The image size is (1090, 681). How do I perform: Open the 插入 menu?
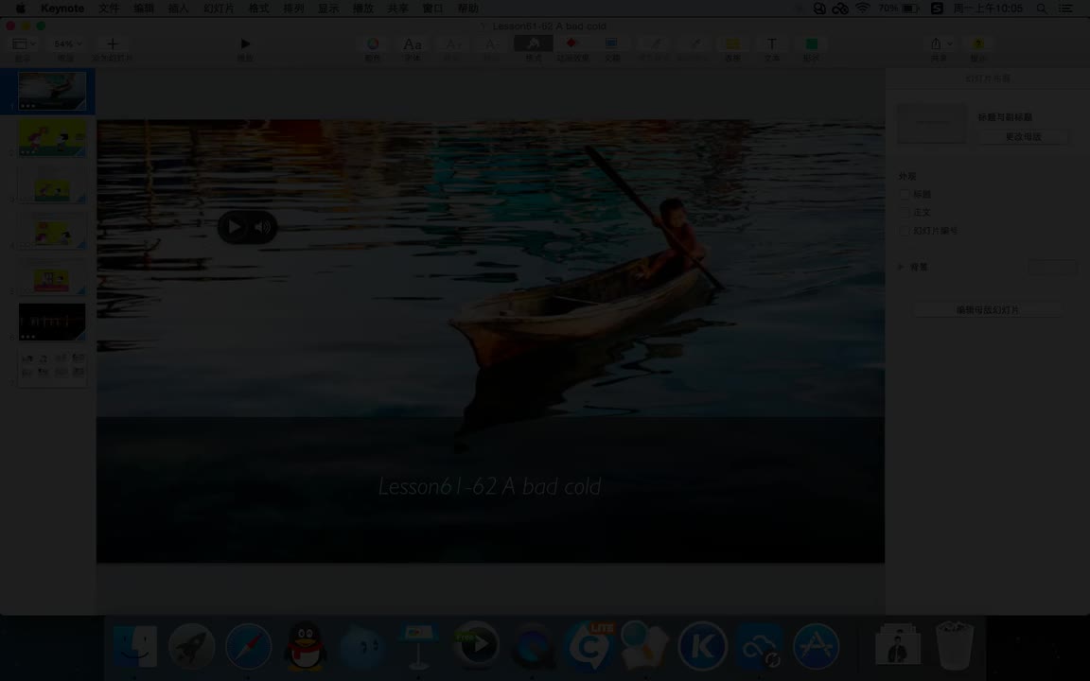pyautogui.click(x=179, y=9)
